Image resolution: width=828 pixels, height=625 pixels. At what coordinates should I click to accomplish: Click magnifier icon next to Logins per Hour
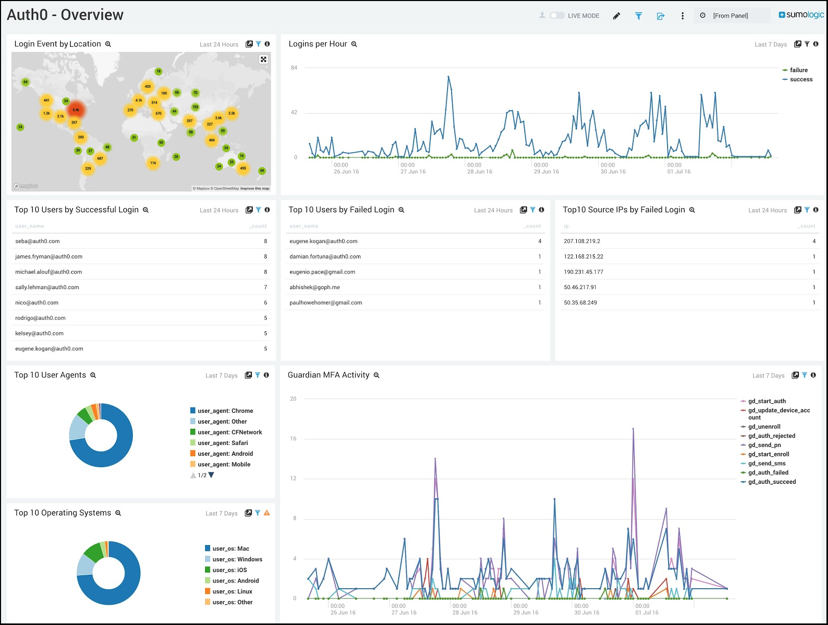point(354,44)
